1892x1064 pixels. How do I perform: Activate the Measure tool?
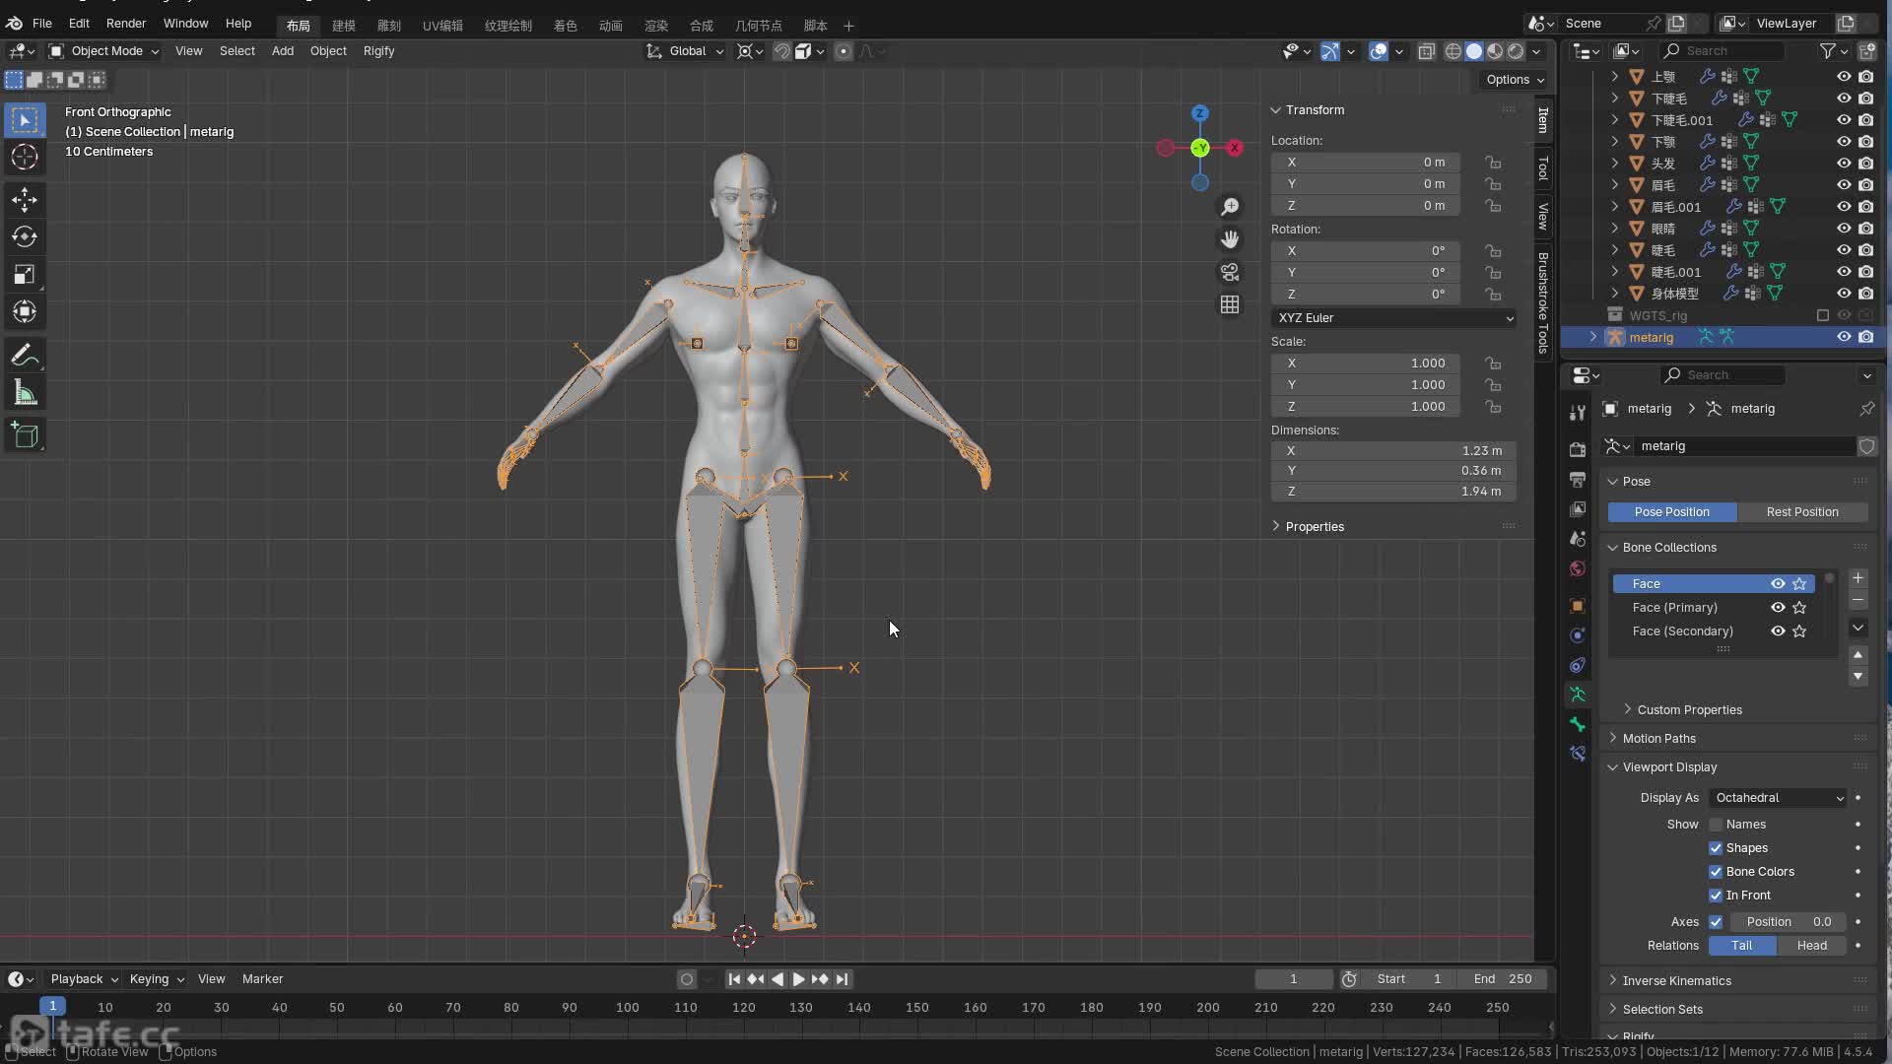pyautogui.click(x=25, y=395)
